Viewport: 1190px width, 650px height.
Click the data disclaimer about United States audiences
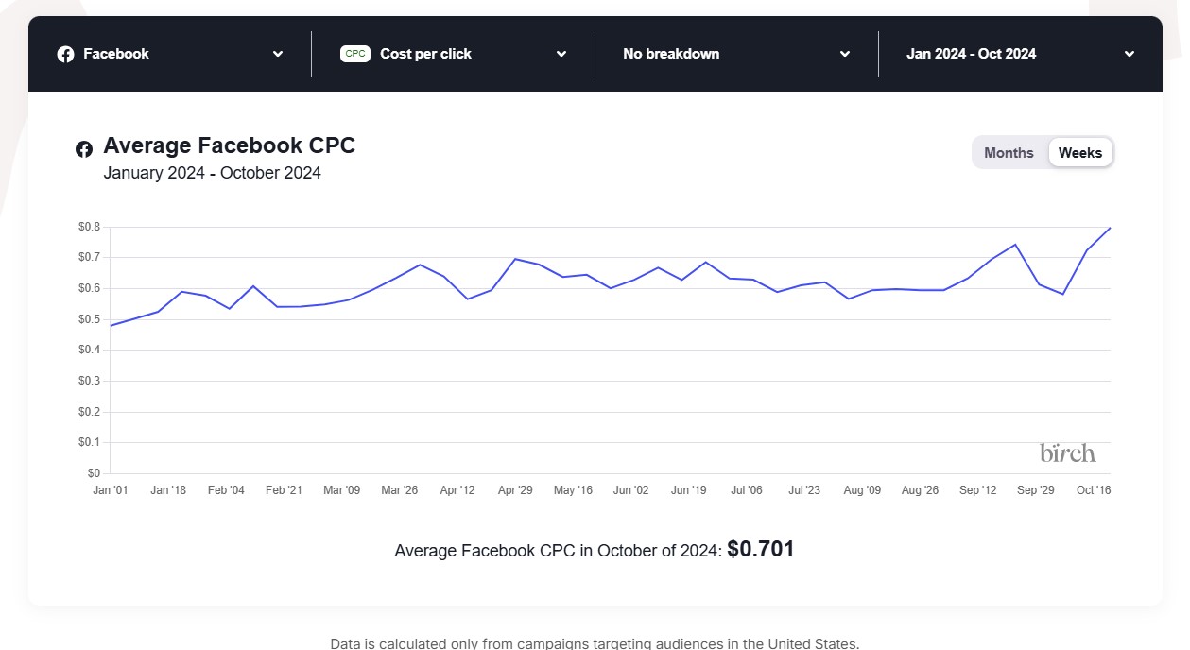coord(595,643)
